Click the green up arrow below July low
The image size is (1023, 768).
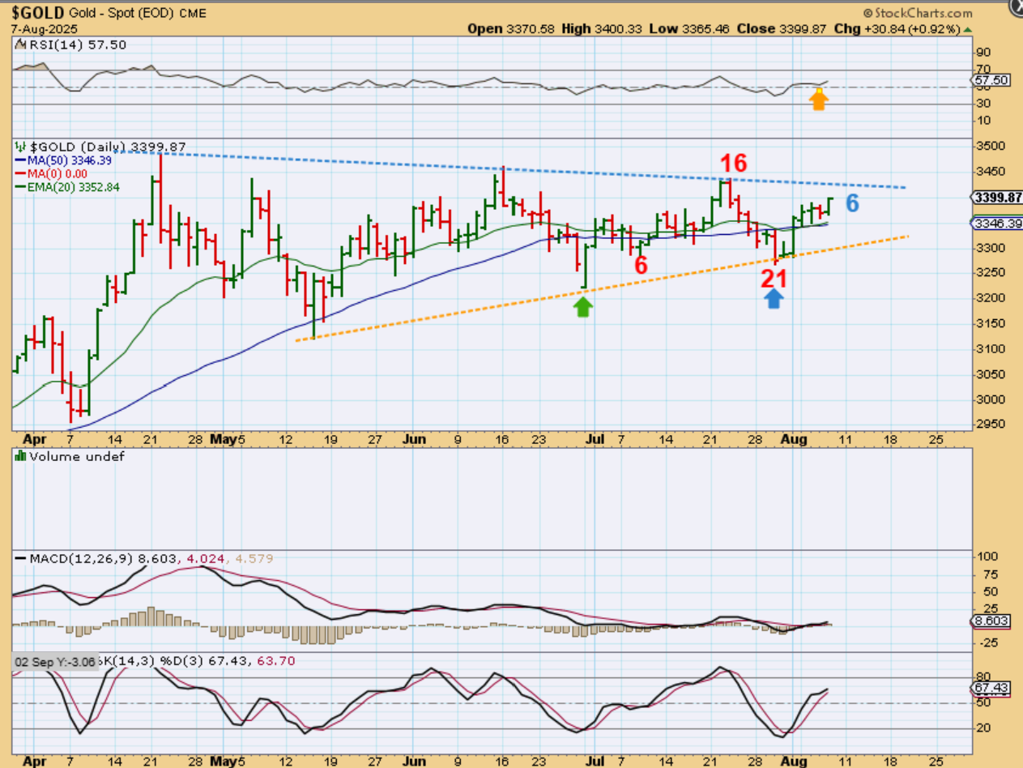click(x=583, y=306)
